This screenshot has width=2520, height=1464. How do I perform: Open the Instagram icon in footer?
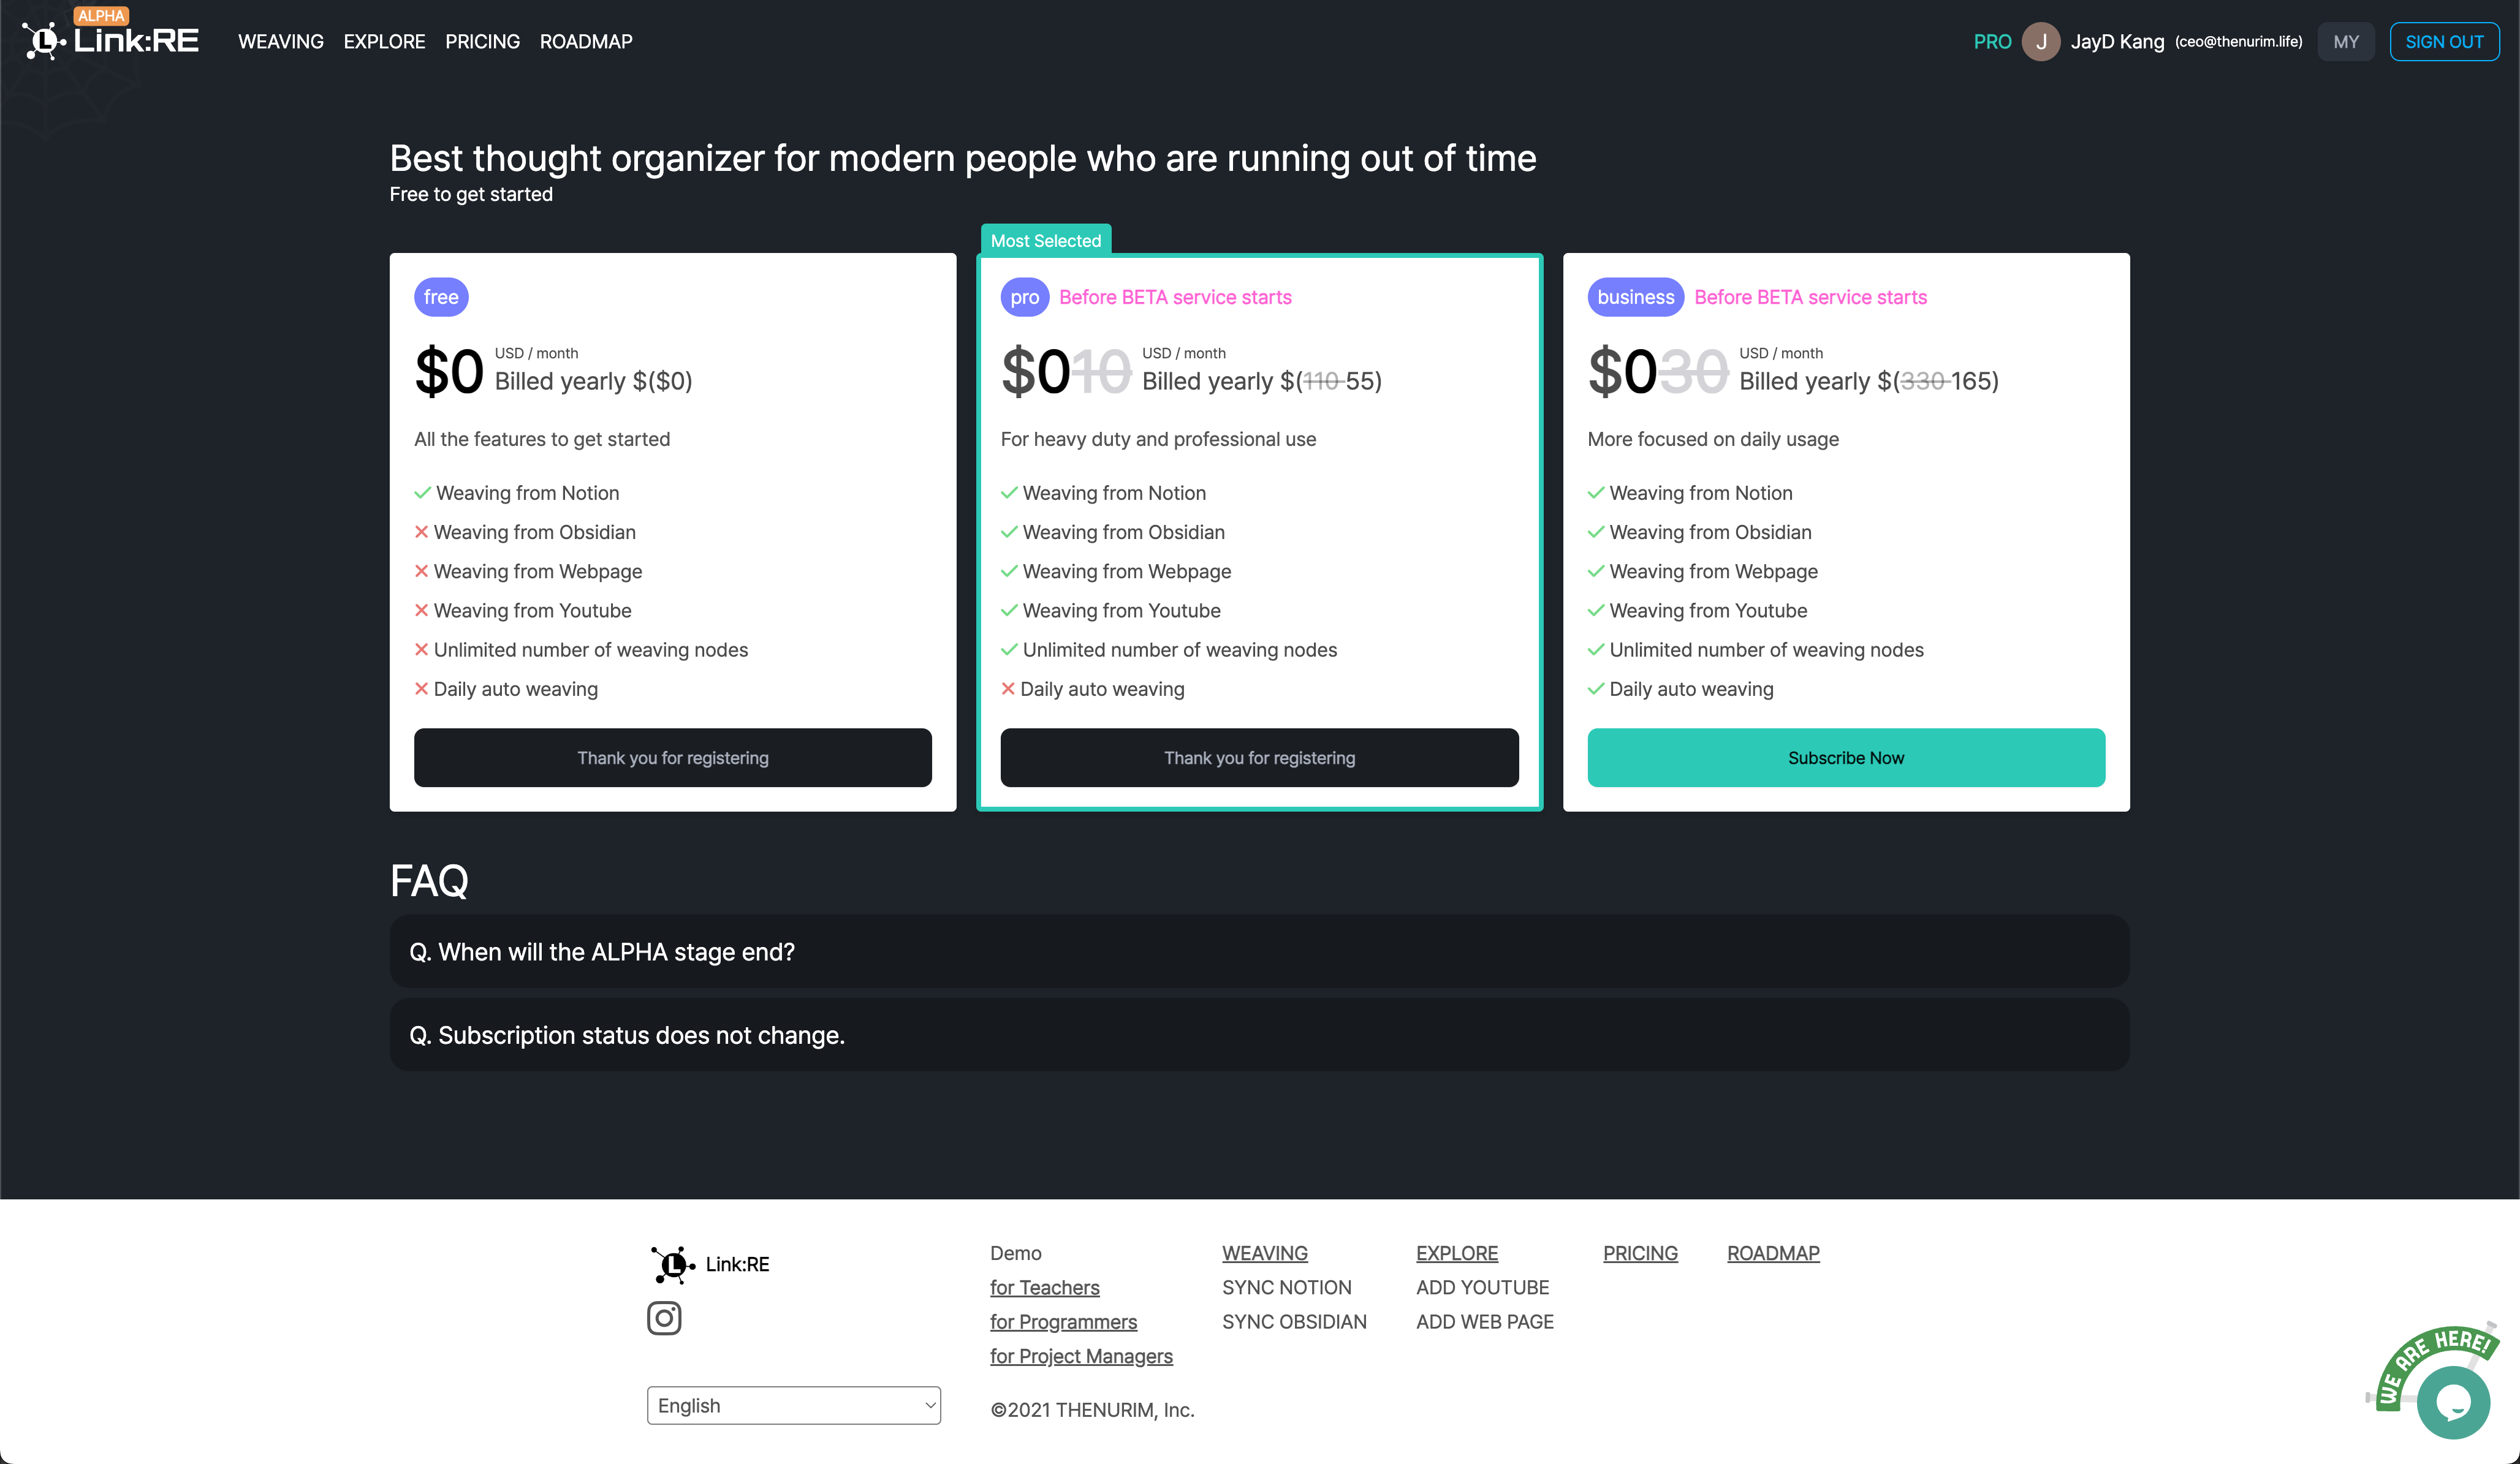pos(664,1318)
